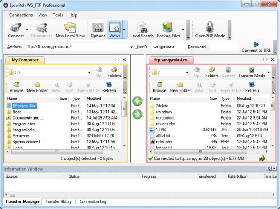
Task: Click the green right transfer arrow
Action: [x=137, y=114]
